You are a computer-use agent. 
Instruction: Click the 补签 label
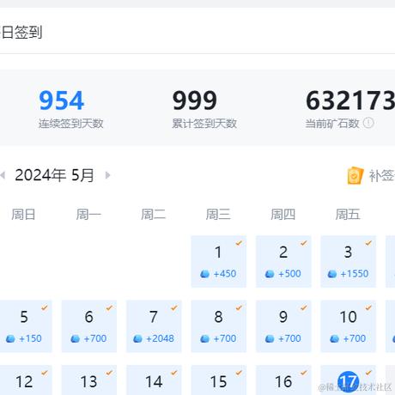[x=382, y=176]
